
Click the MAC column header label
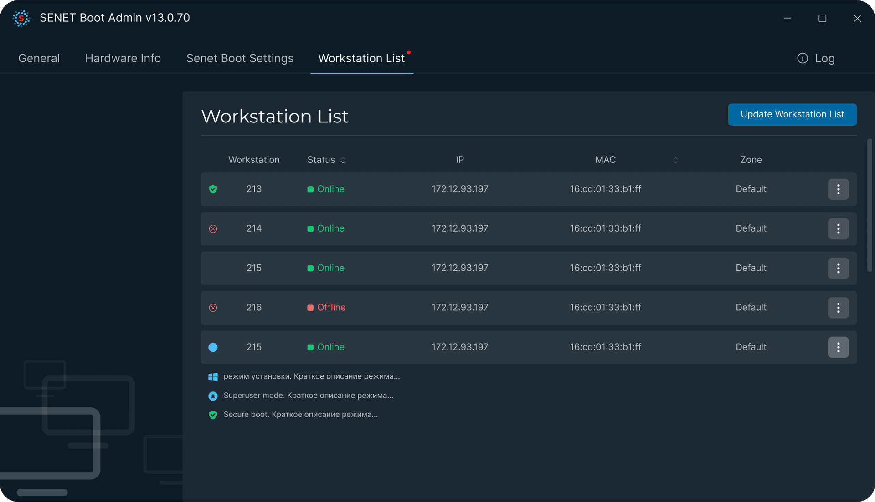click(x=605, y=160)
